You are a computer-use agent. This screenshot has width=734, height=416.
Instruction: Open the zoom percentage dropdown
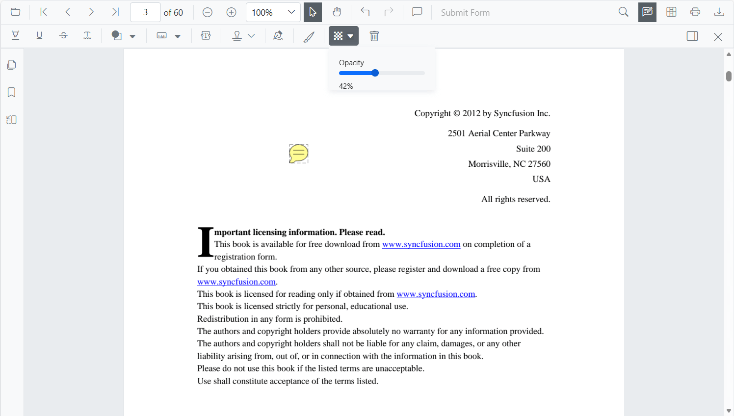coord(273,12)
